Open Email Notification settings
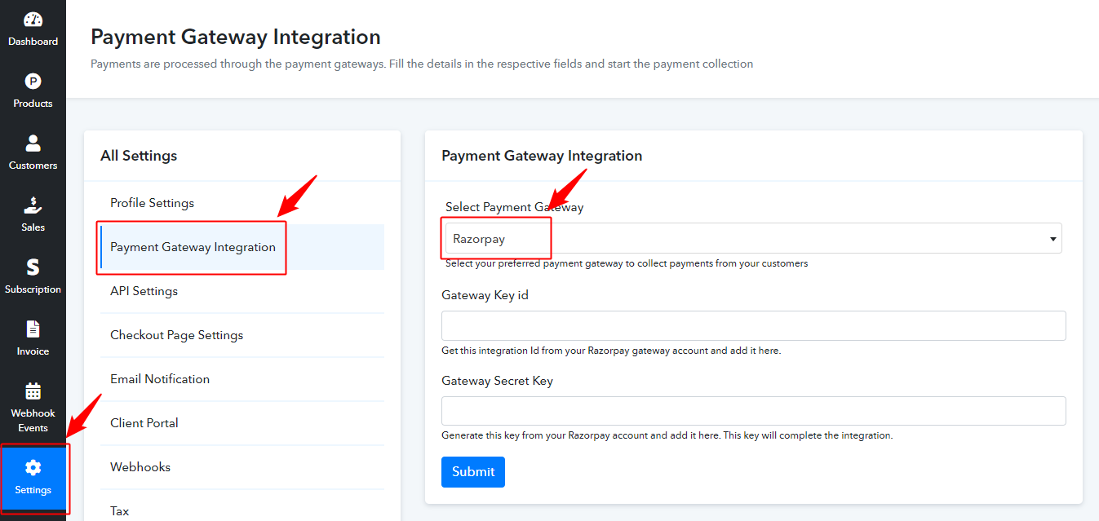 (x=160, y=379)
